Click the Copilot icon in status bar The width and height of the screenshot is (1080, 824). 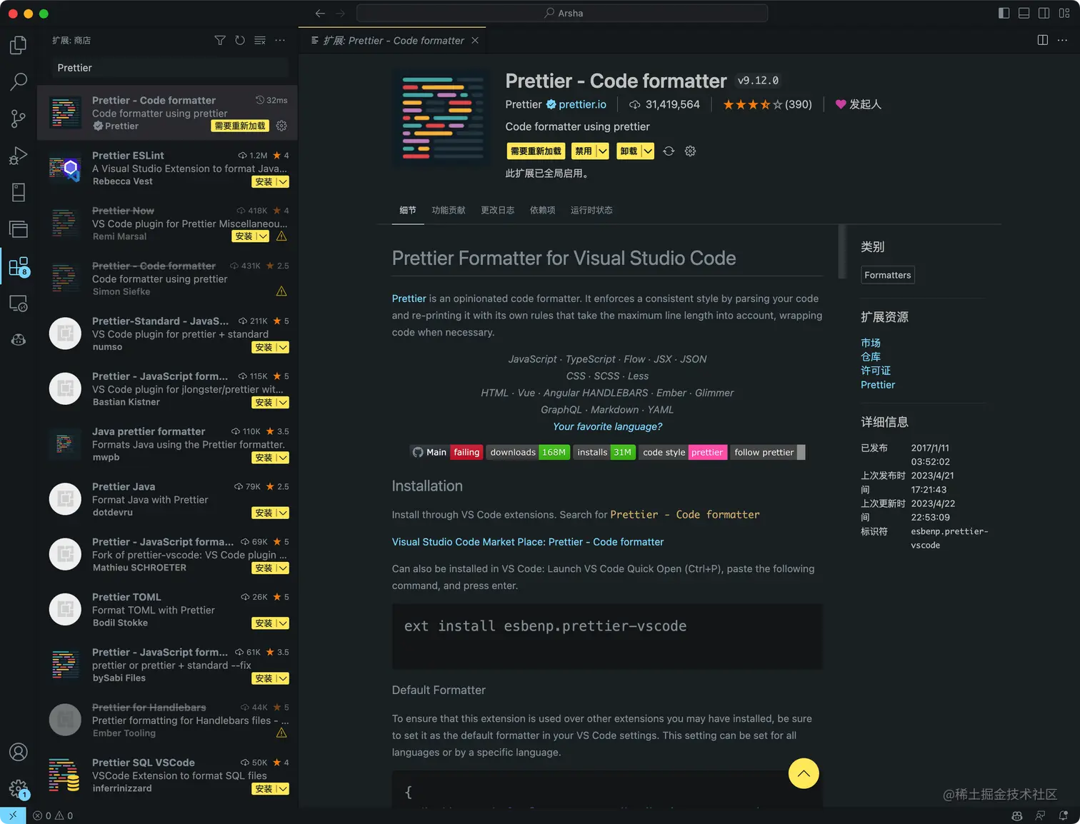[x=1017, y=815]
